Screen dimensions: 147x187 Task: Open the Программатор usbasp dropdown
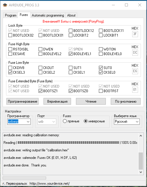tap(19, 122)
